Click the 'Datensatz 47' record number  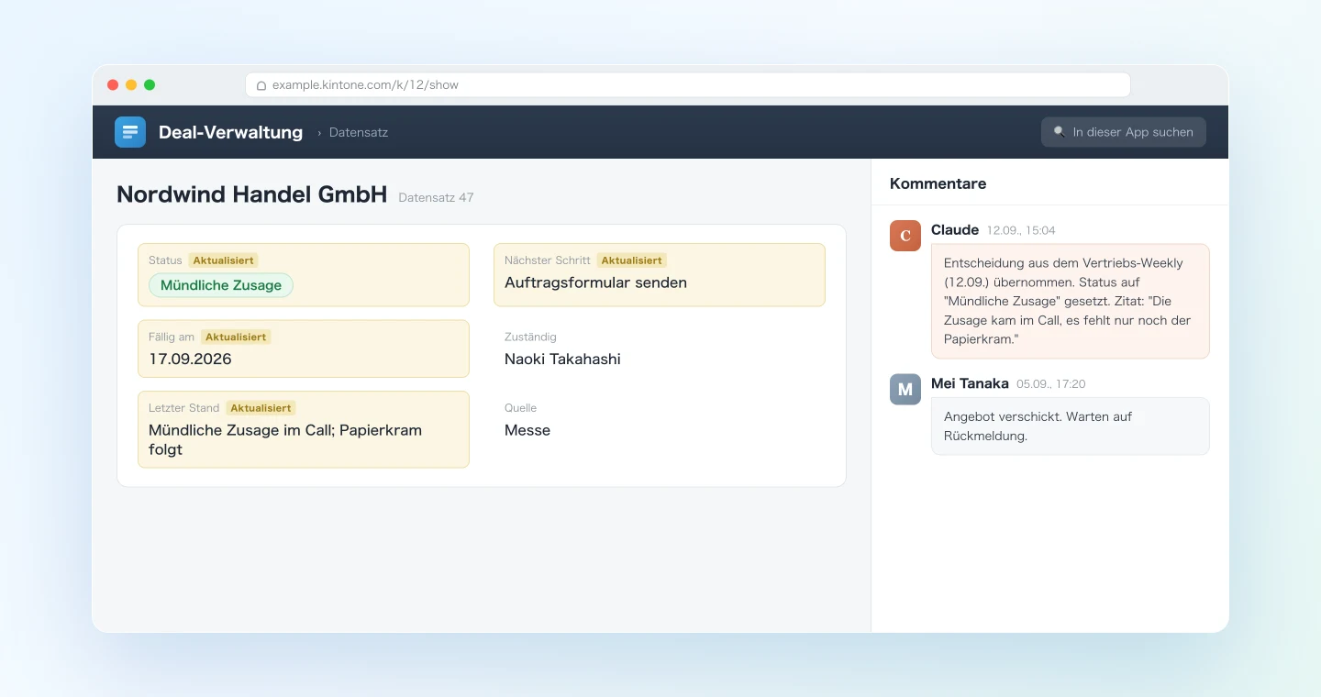pyautogui.click(x=436, y=197)
